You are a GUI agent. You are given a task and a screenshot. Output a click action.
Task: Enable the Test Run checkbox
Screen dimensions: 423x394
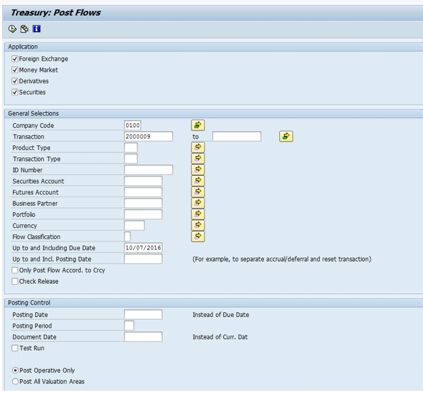coord(15,348)
